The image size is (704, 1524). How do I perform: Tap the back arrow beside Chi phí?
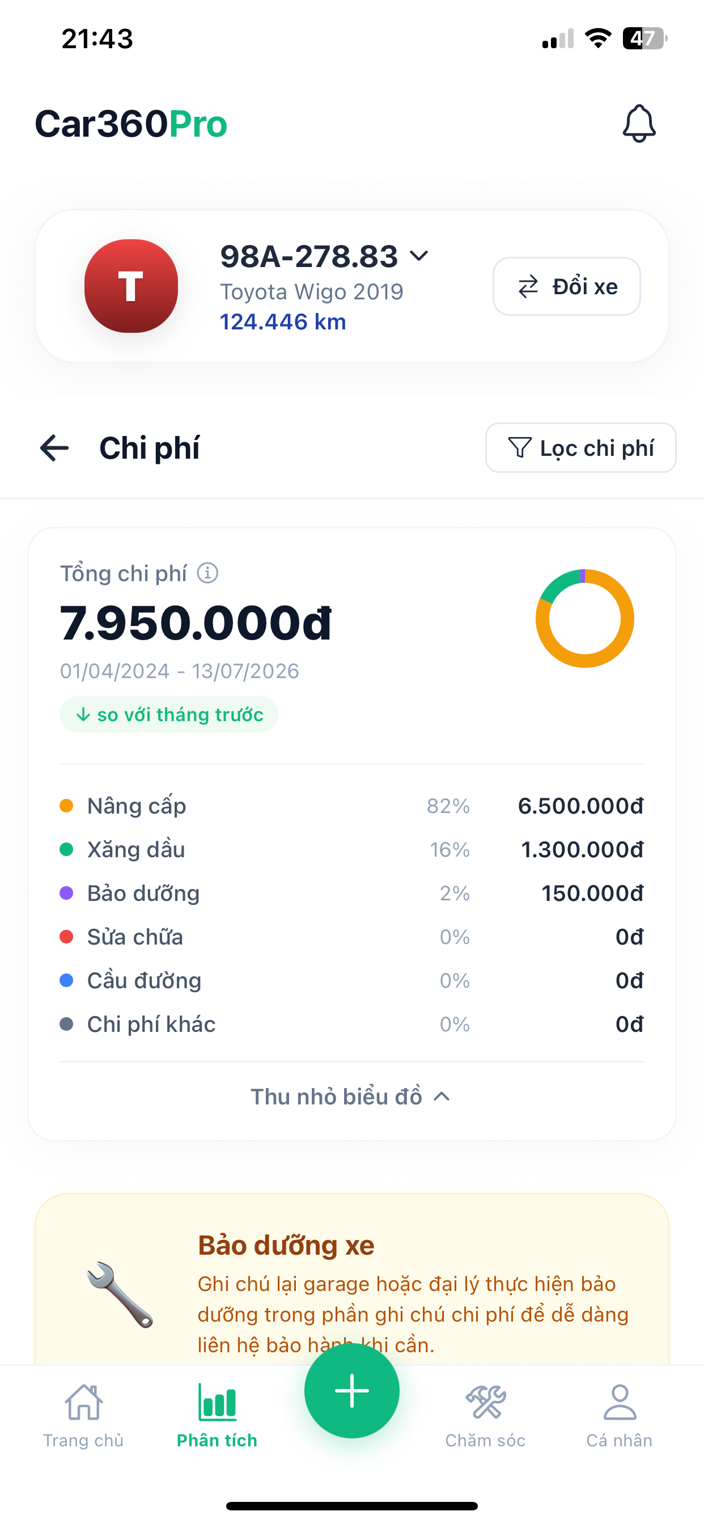[54, 448]
